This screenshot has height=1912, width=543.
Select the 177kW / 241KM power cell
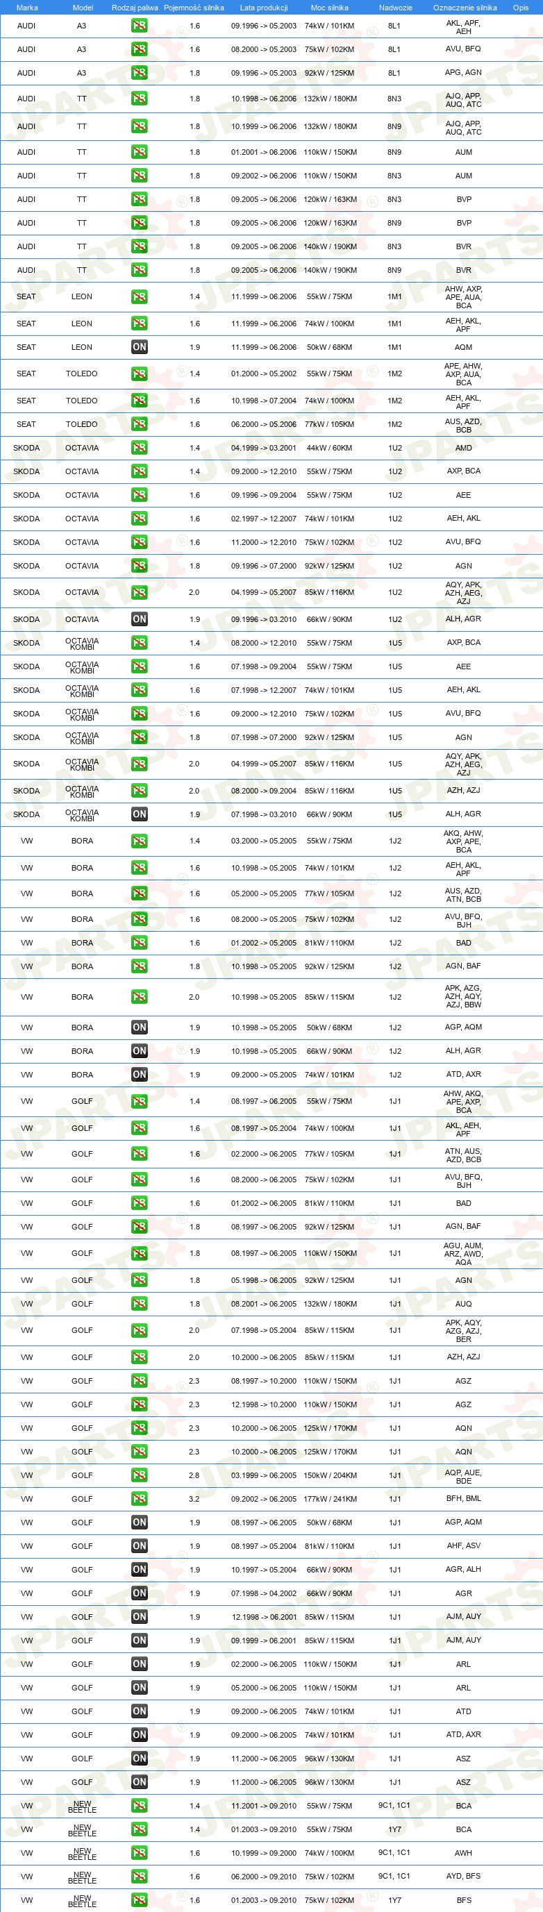[x=329, y=1500]
